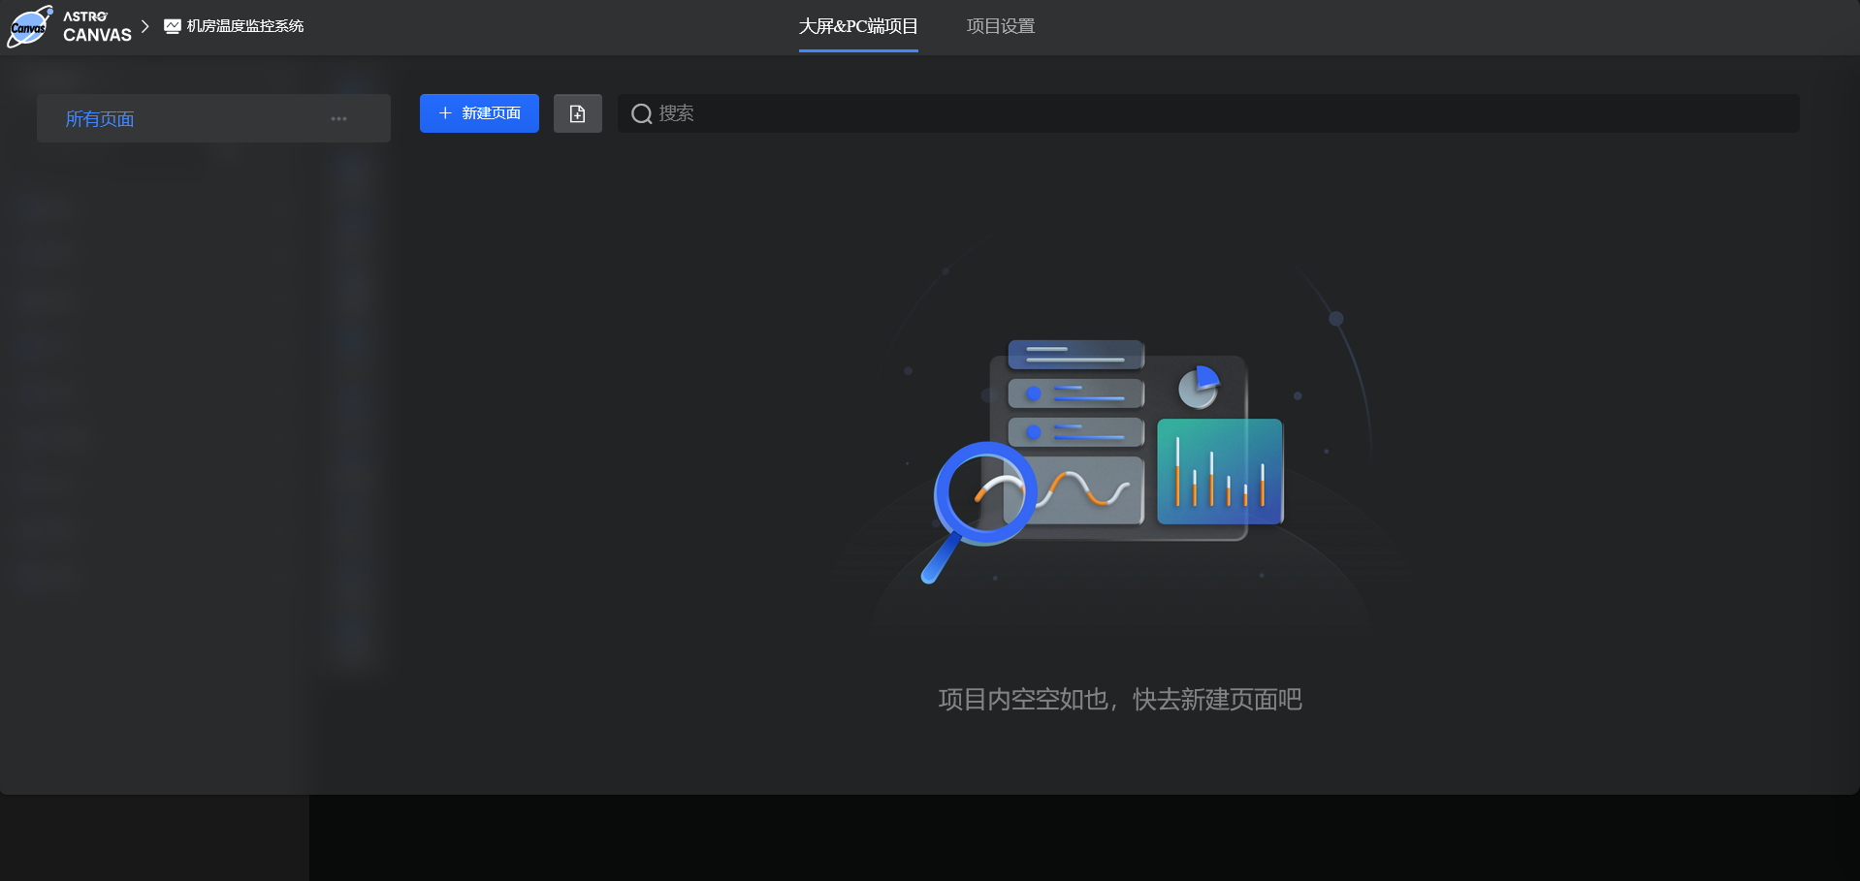
Task: Click the import page file icon
Action: tap(577, 113)
